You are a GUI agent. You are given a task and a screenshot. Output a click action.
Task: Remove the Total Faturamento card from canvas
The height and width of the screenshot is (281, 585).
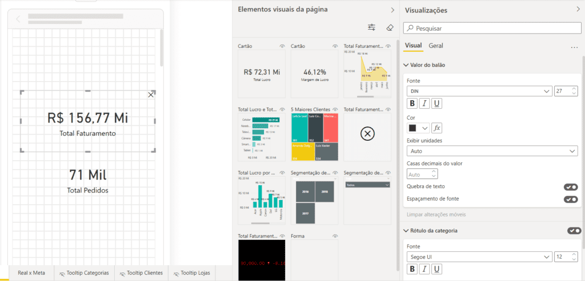point(151,95)
